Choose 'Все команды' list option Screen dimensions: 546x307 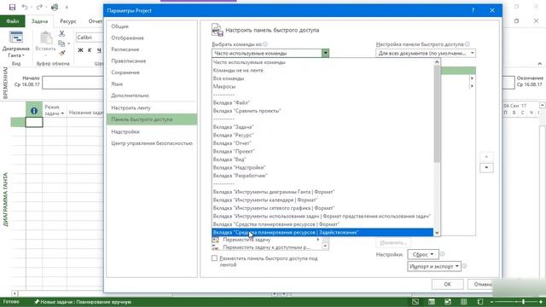click(x=322, y=78)
